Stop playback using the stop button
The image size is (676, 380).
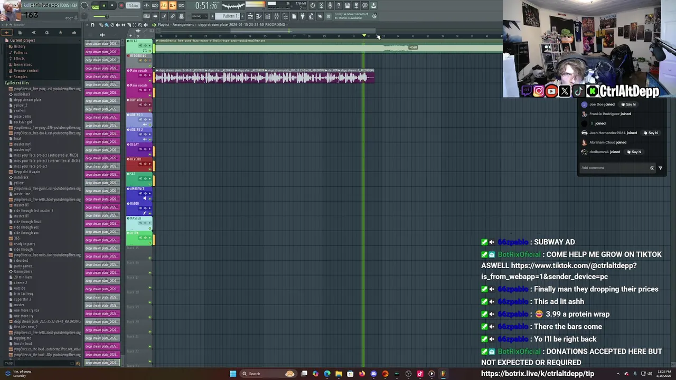112,5
